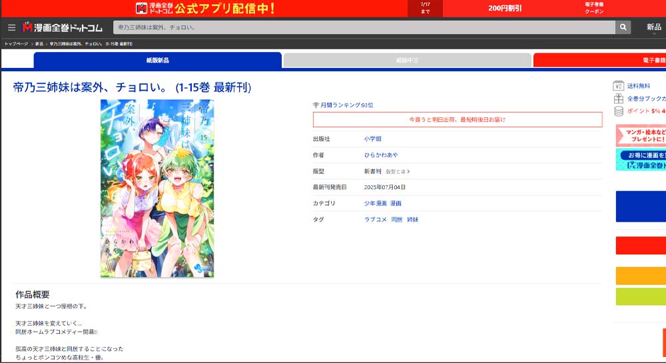
Task: Expand the 新品 dropdown in header
Action: tap(654, 28)
